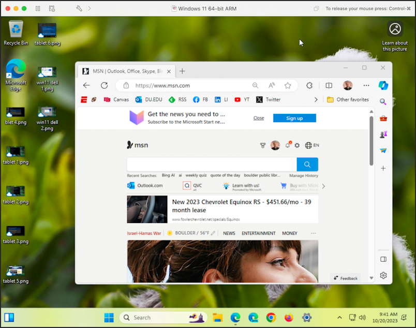Close the newsletter banner
416x328 pixels.
tap(259, 118)
